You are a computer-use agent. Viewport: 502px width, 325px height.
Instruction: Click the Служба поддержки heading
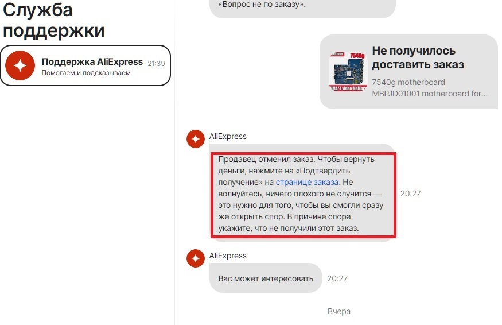(53, 20)
